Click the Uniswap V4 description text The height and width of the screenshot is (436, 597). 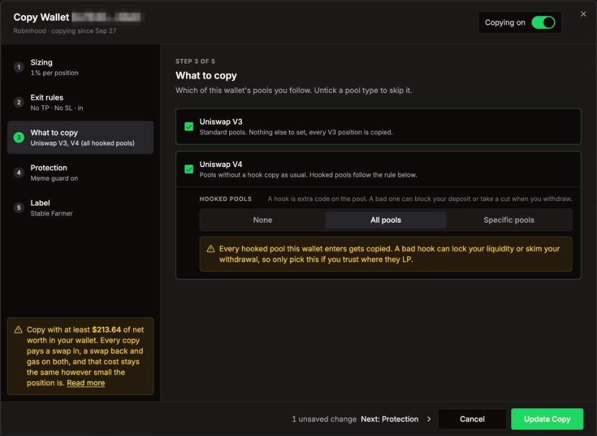point(308,175)
